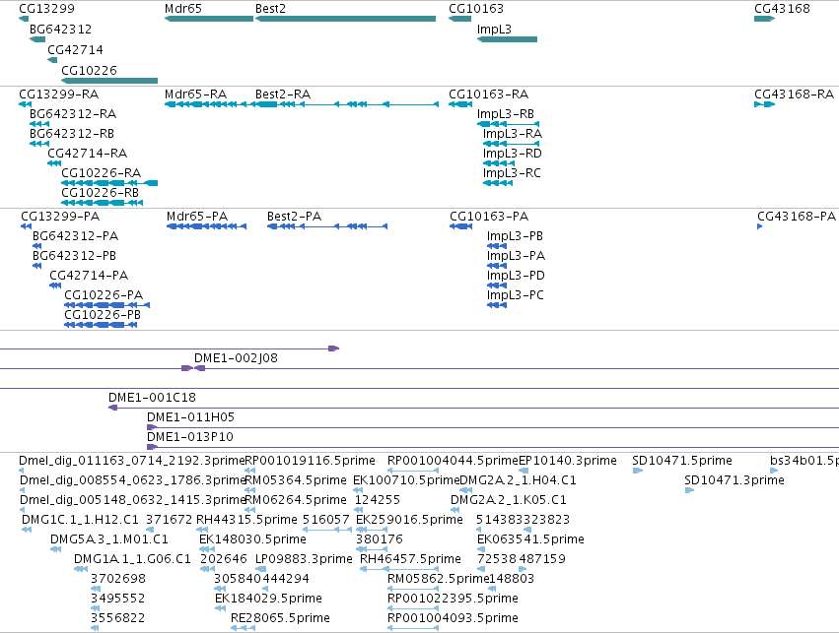Select EST EK259016.5prime label

[x=409, y=520]
